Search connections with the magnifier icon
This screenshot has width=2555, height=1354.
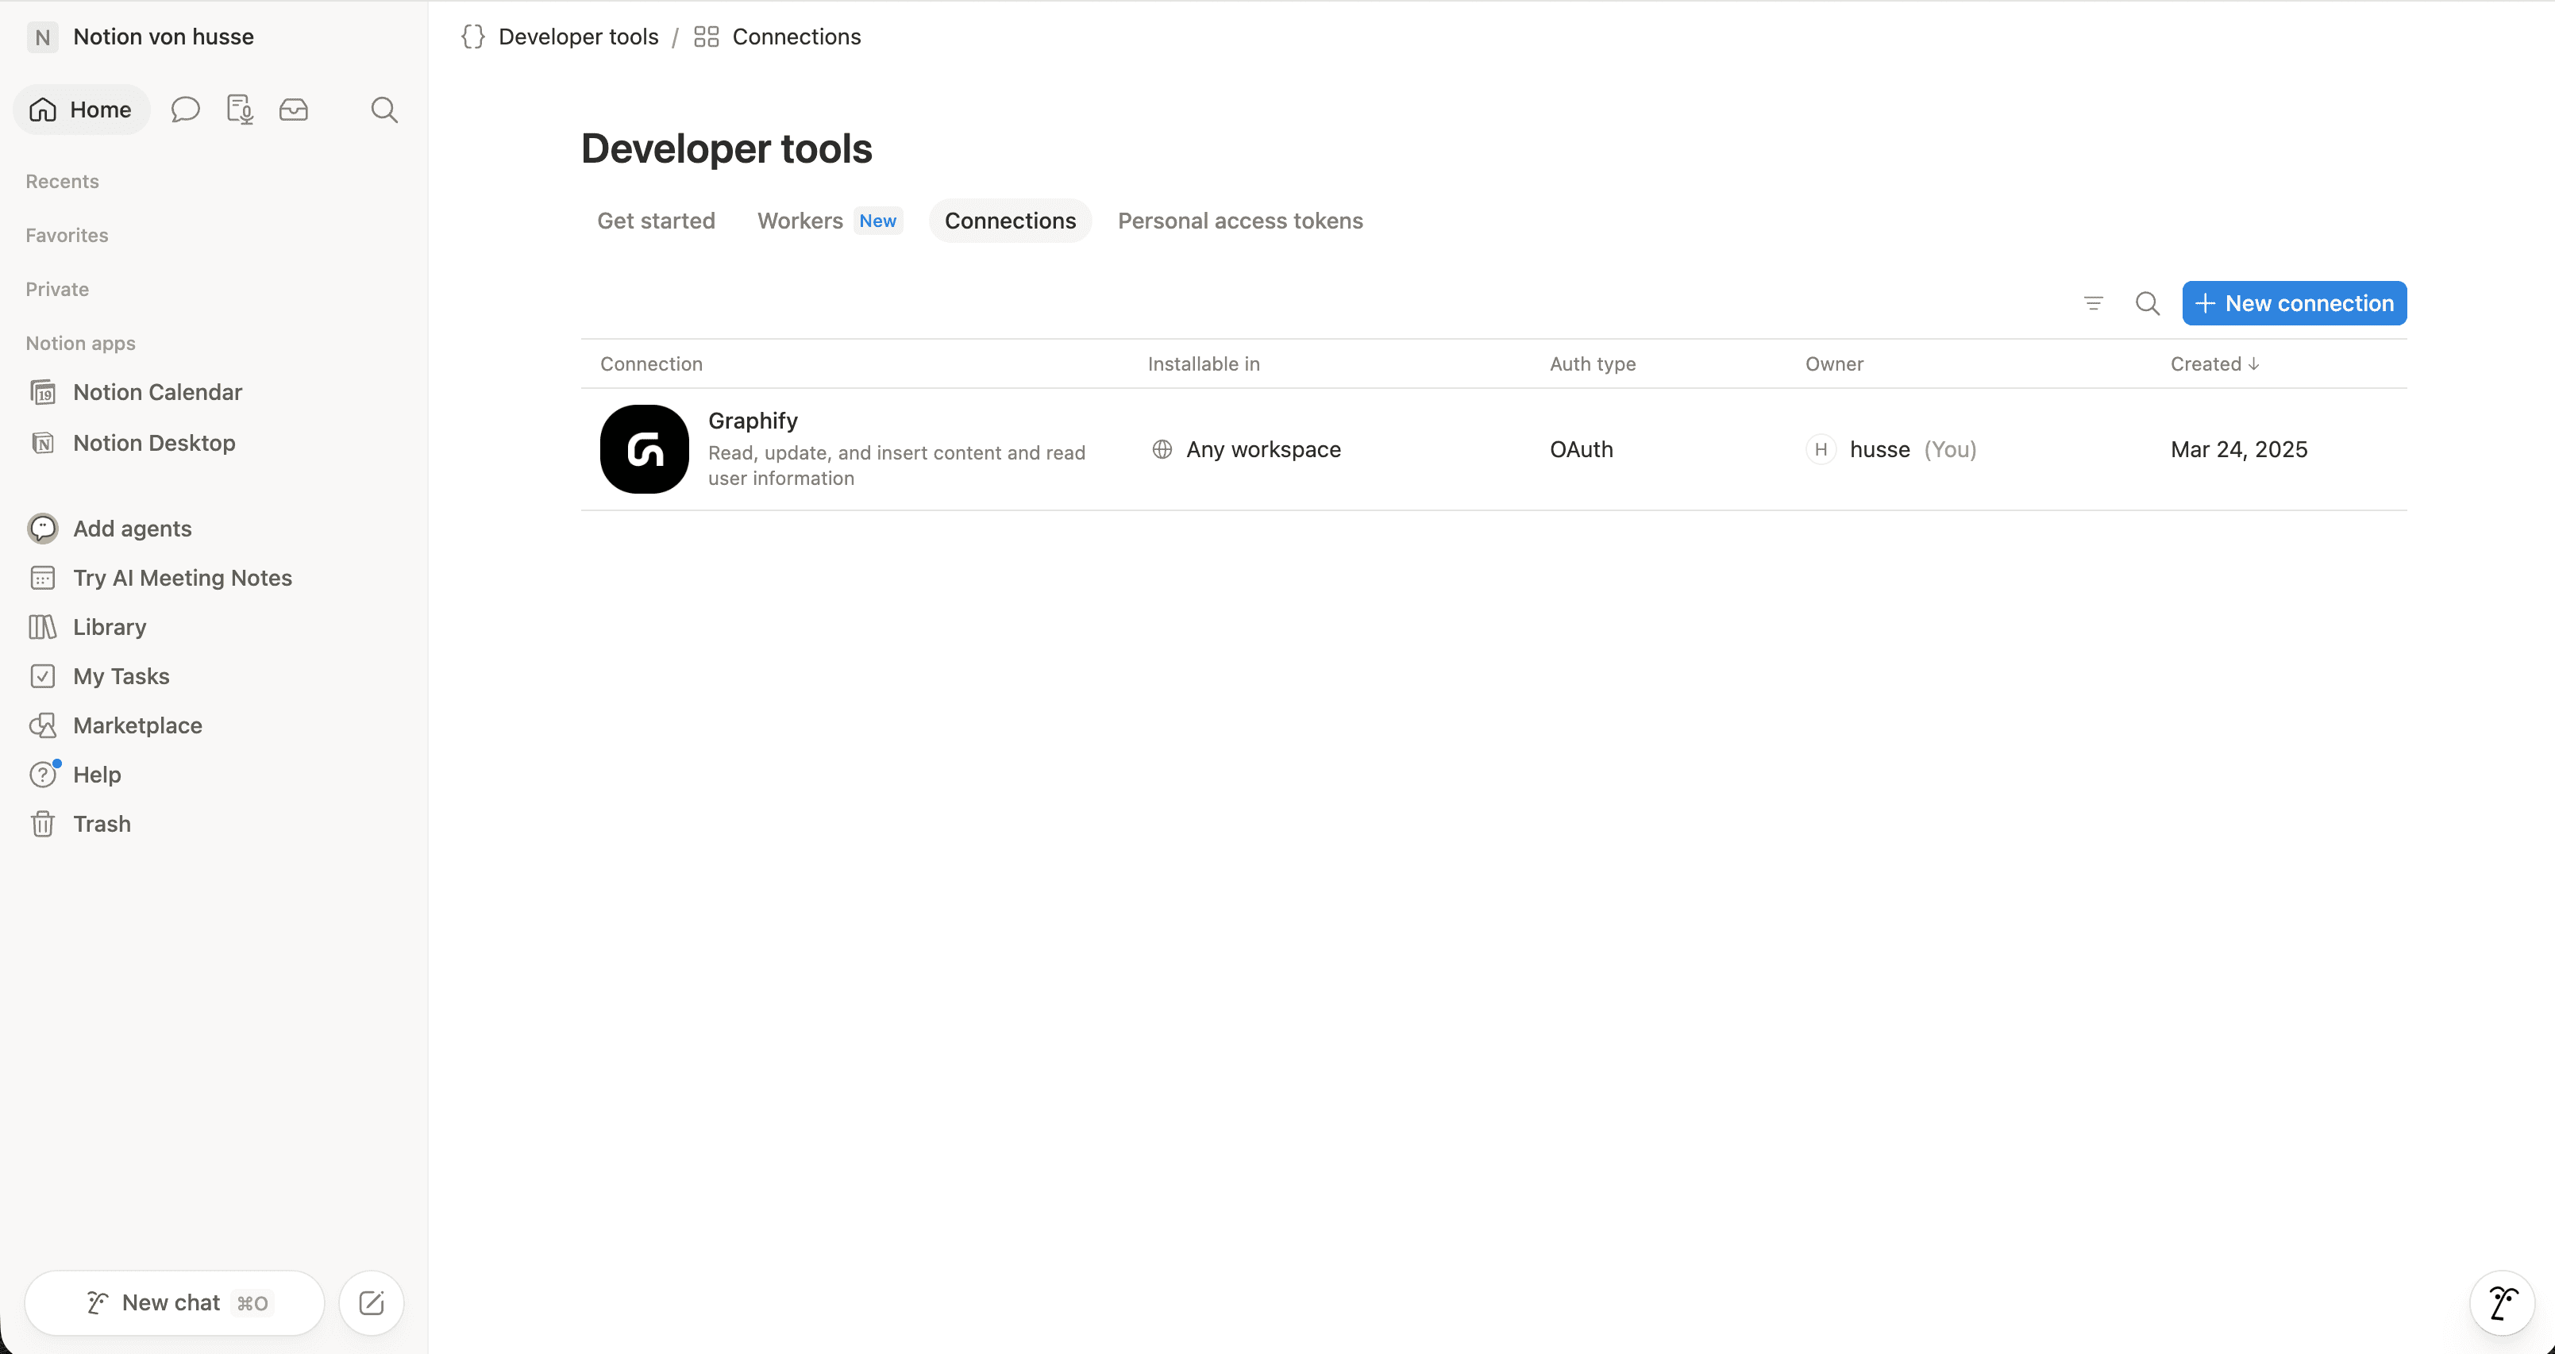pos(2148,303)
